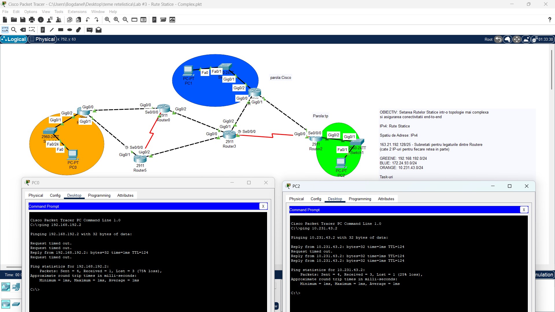Open Config tab in PC0 window
The height and width of the screenshot is (312, 555).
point(55,195)
